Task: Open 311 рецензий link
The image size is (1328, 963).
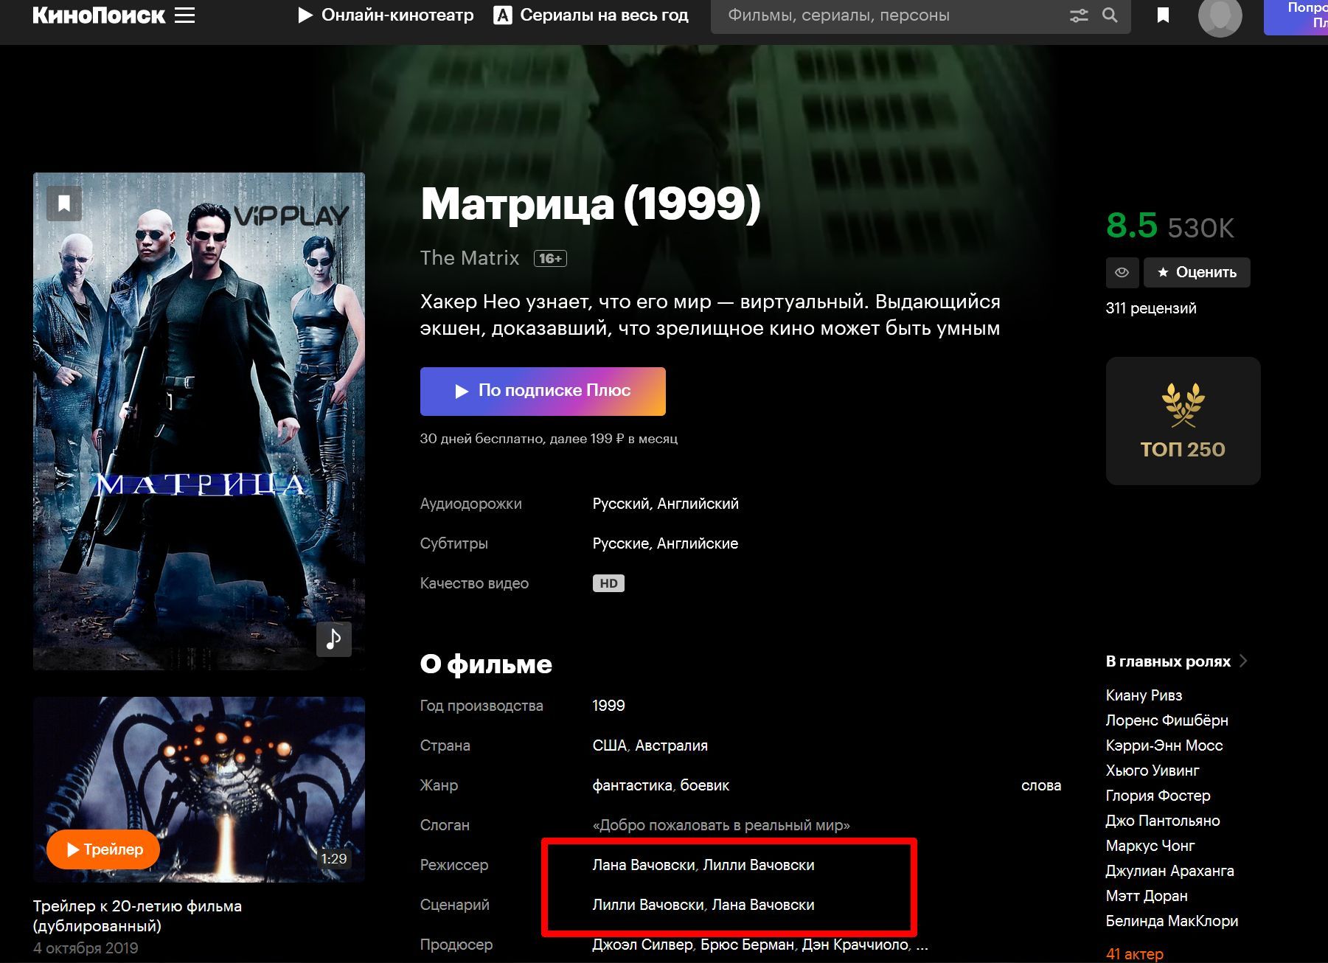Action: tap(1151, 308)
